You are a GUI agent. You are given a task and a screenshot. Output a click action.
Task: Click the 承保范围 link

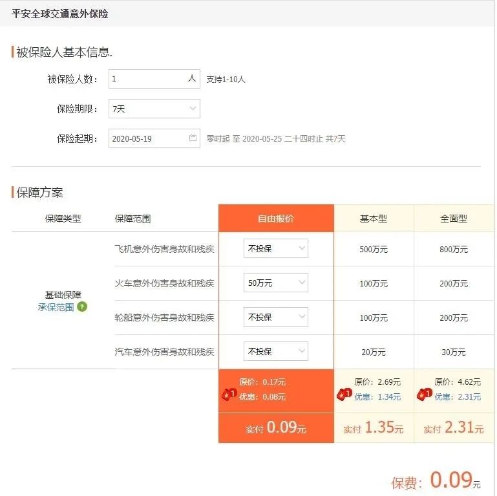pyautogui.click(x=56, y=307)
